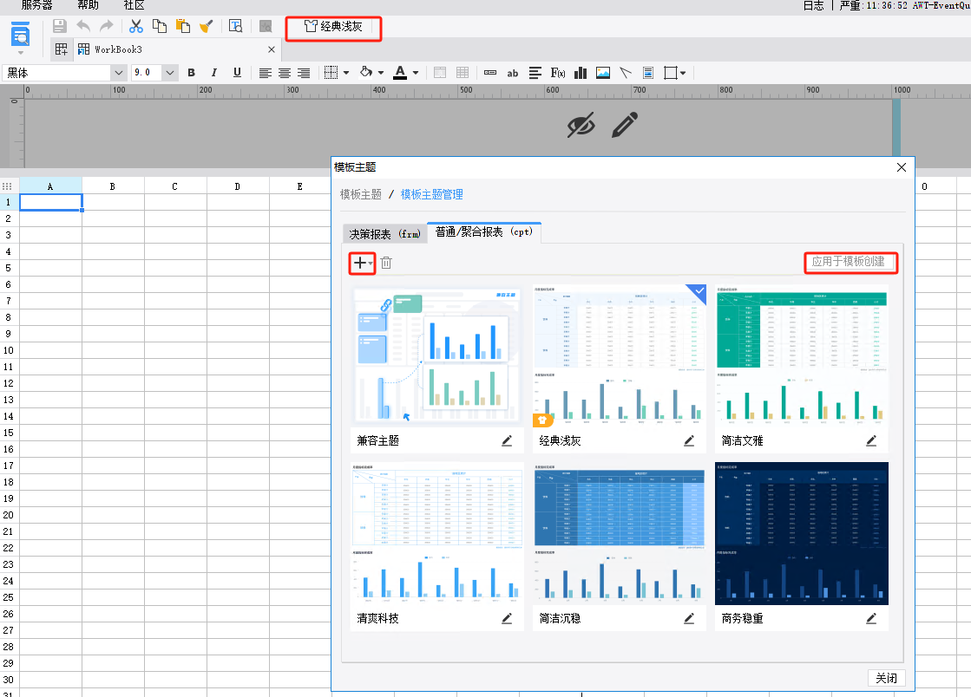Click the 模板主题管理 breadcrumb link
Viewport: 971px width, 697px height.
tap(431, 194)
